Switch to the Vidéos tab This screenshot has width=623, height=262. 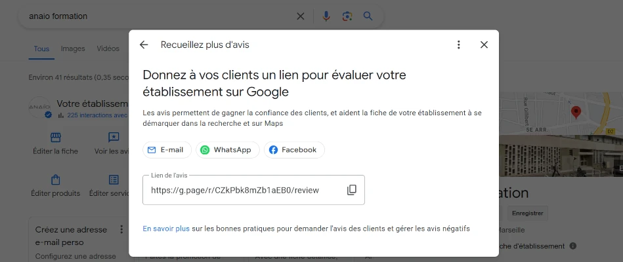coord(108,48)
